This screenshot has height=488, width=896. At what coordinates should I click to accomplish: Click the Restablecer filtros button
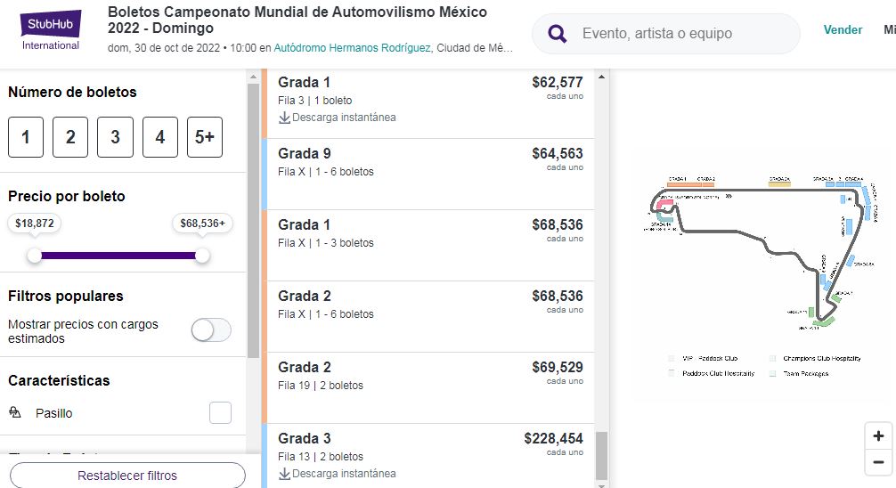coord(127,476)
